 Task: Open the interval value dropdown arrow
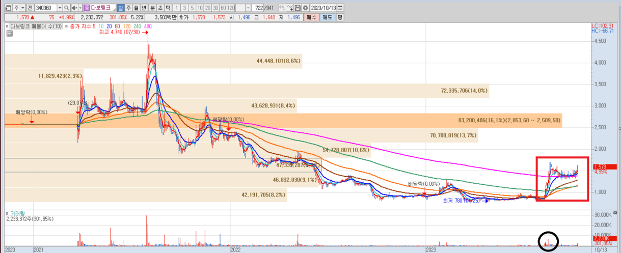coord(248,8)
